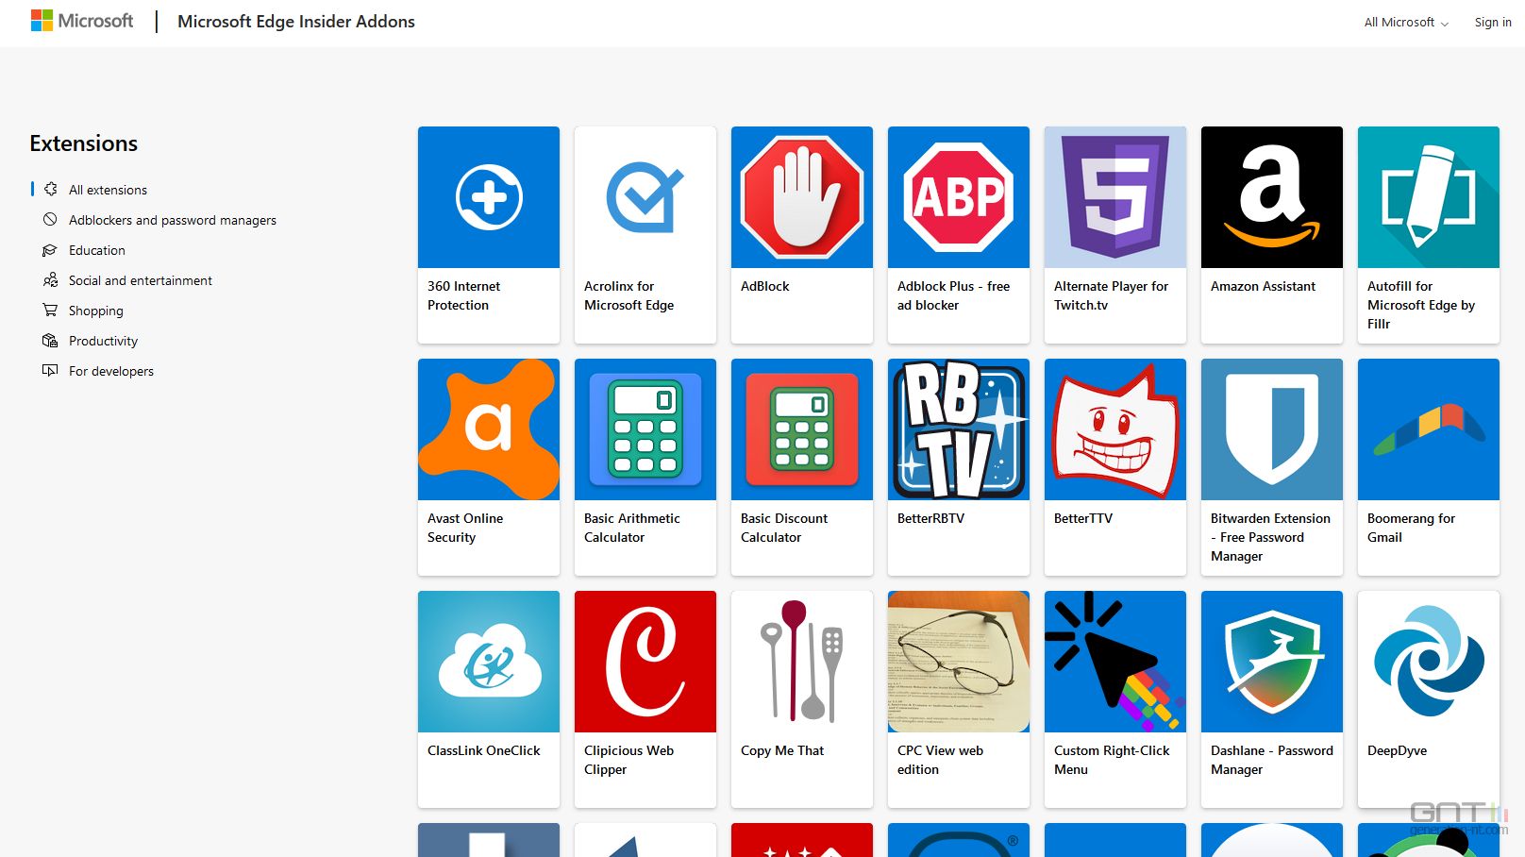Open the BetterTTV smiling face icon

(x=1115, y=429)
